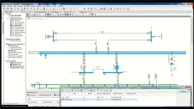194x109 pixels.
Task: Open the СПРАВКА menu
Action: coord(61,6)
